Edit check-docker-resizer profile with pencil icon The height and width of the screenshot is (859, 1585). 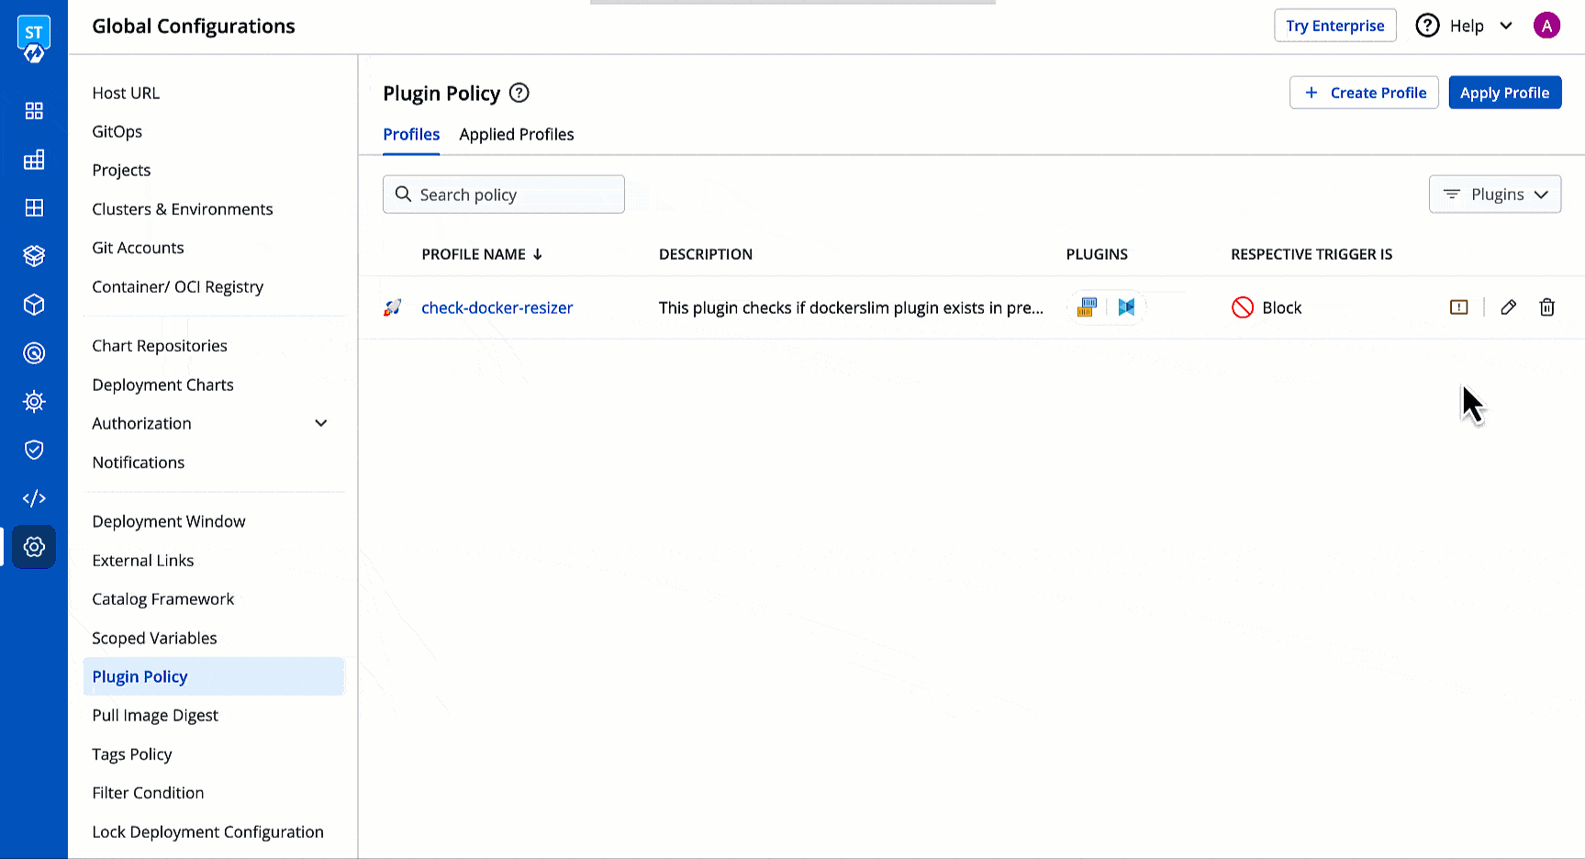[x=1508, y=307]
